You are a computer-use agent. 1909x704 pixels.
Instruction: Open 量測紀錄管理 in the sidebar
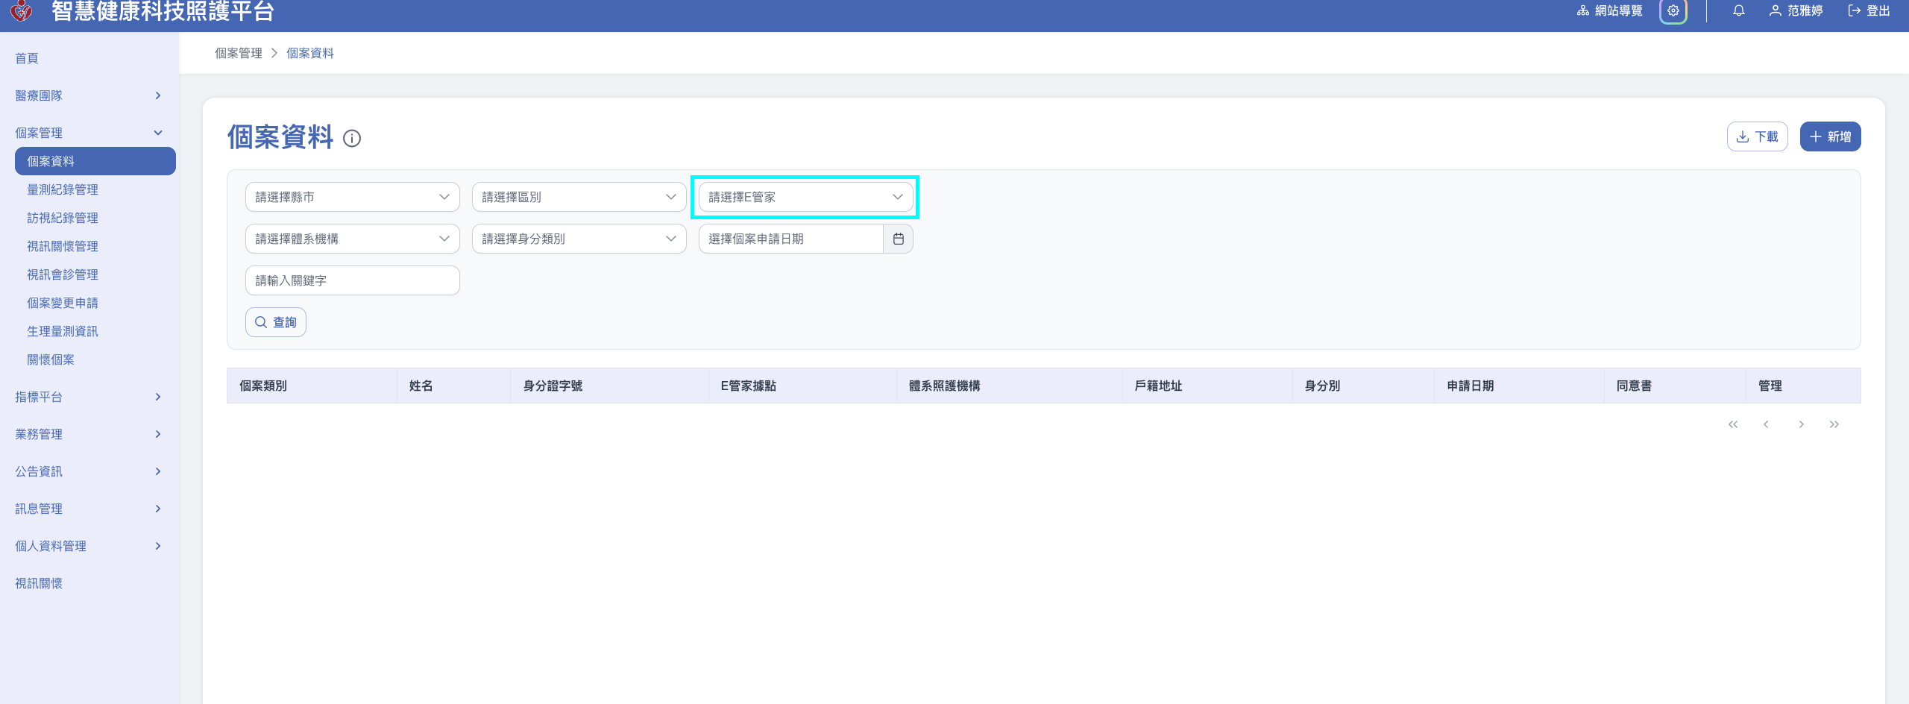(x=63, y=189)
